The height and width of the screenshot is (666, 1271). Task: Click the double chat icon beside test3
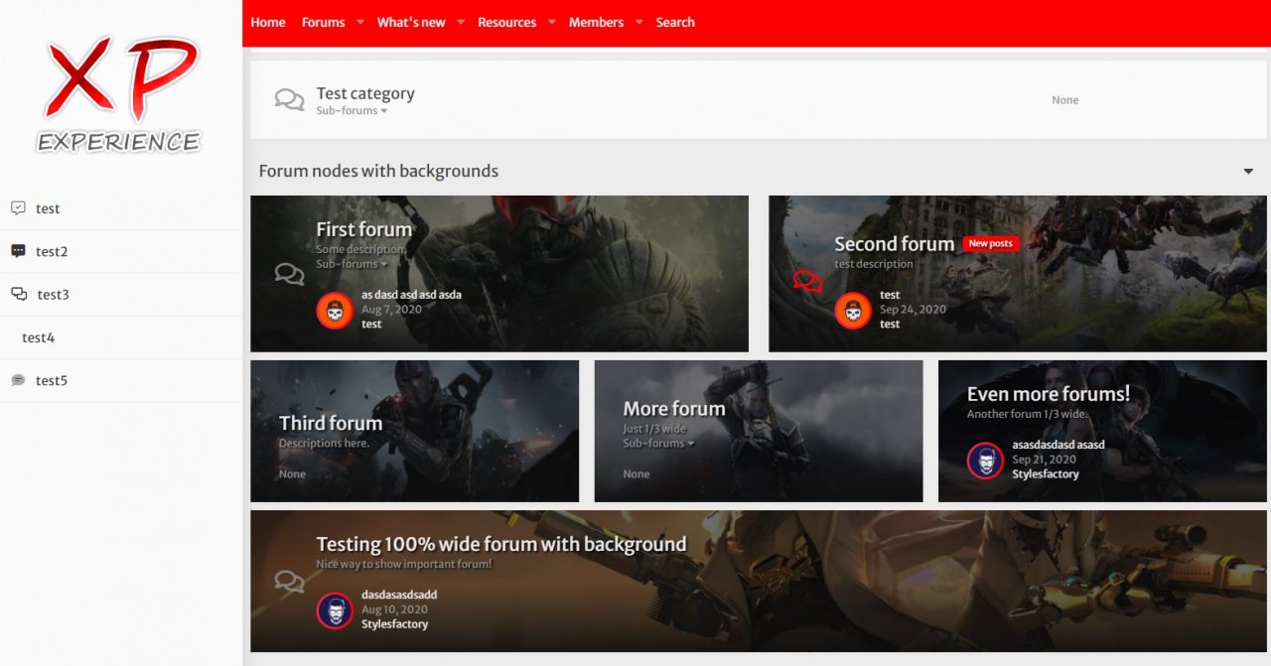[x=19, y=294]
